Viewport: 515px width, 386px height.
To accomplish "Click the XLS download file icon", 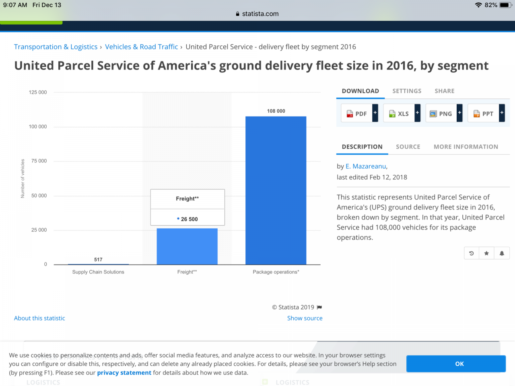I will [392, 114].
